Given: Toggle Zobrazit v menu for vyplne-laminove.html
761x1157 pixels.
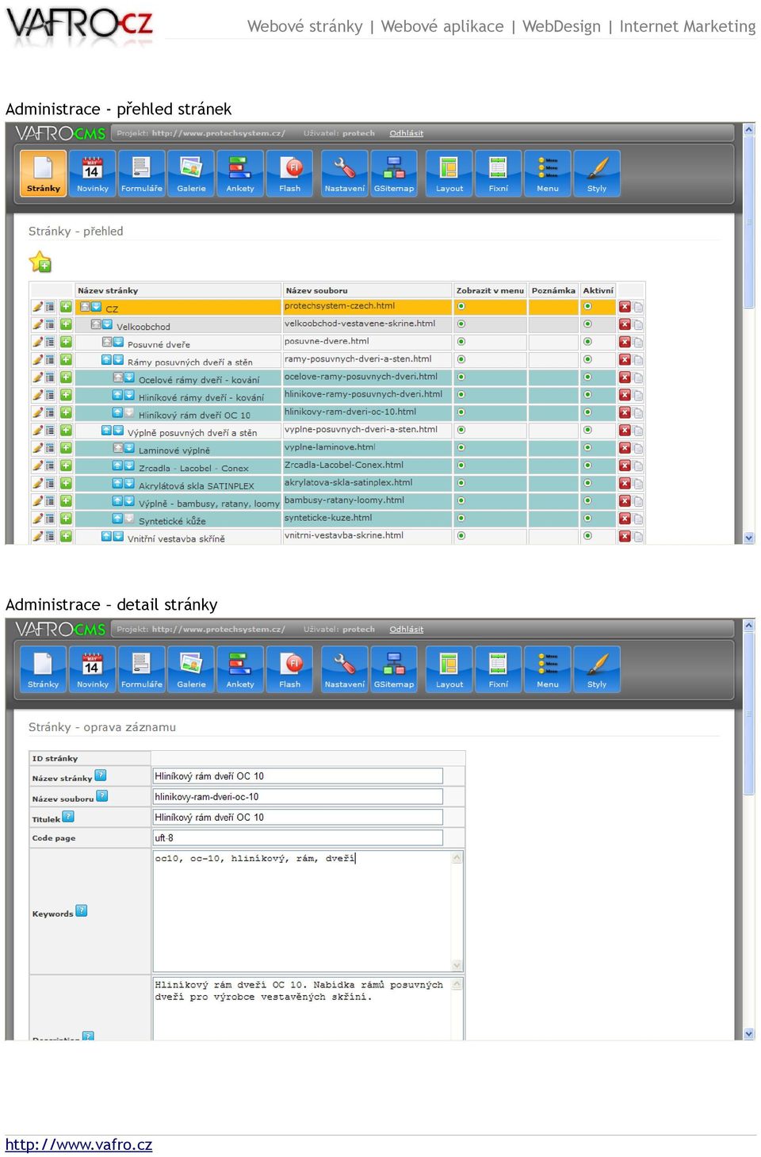Looking at the screenshot, I should [461, 448].
